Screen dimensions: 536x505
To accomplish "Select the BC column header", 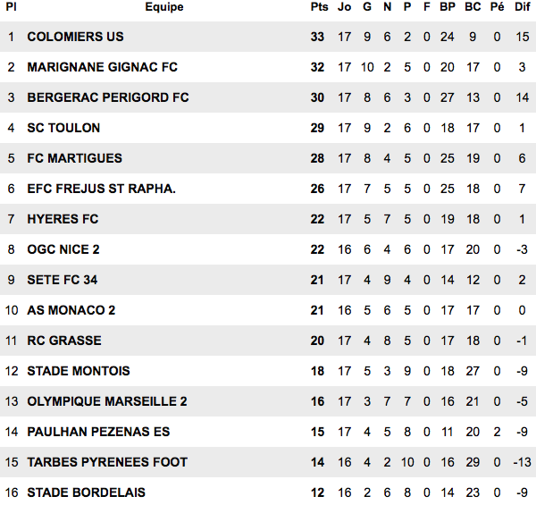I will pyautogui.click(x=473, y=7).
